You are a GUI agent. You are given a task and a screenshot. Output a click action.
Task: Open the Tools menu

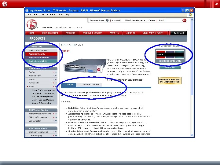click(60, 14)
